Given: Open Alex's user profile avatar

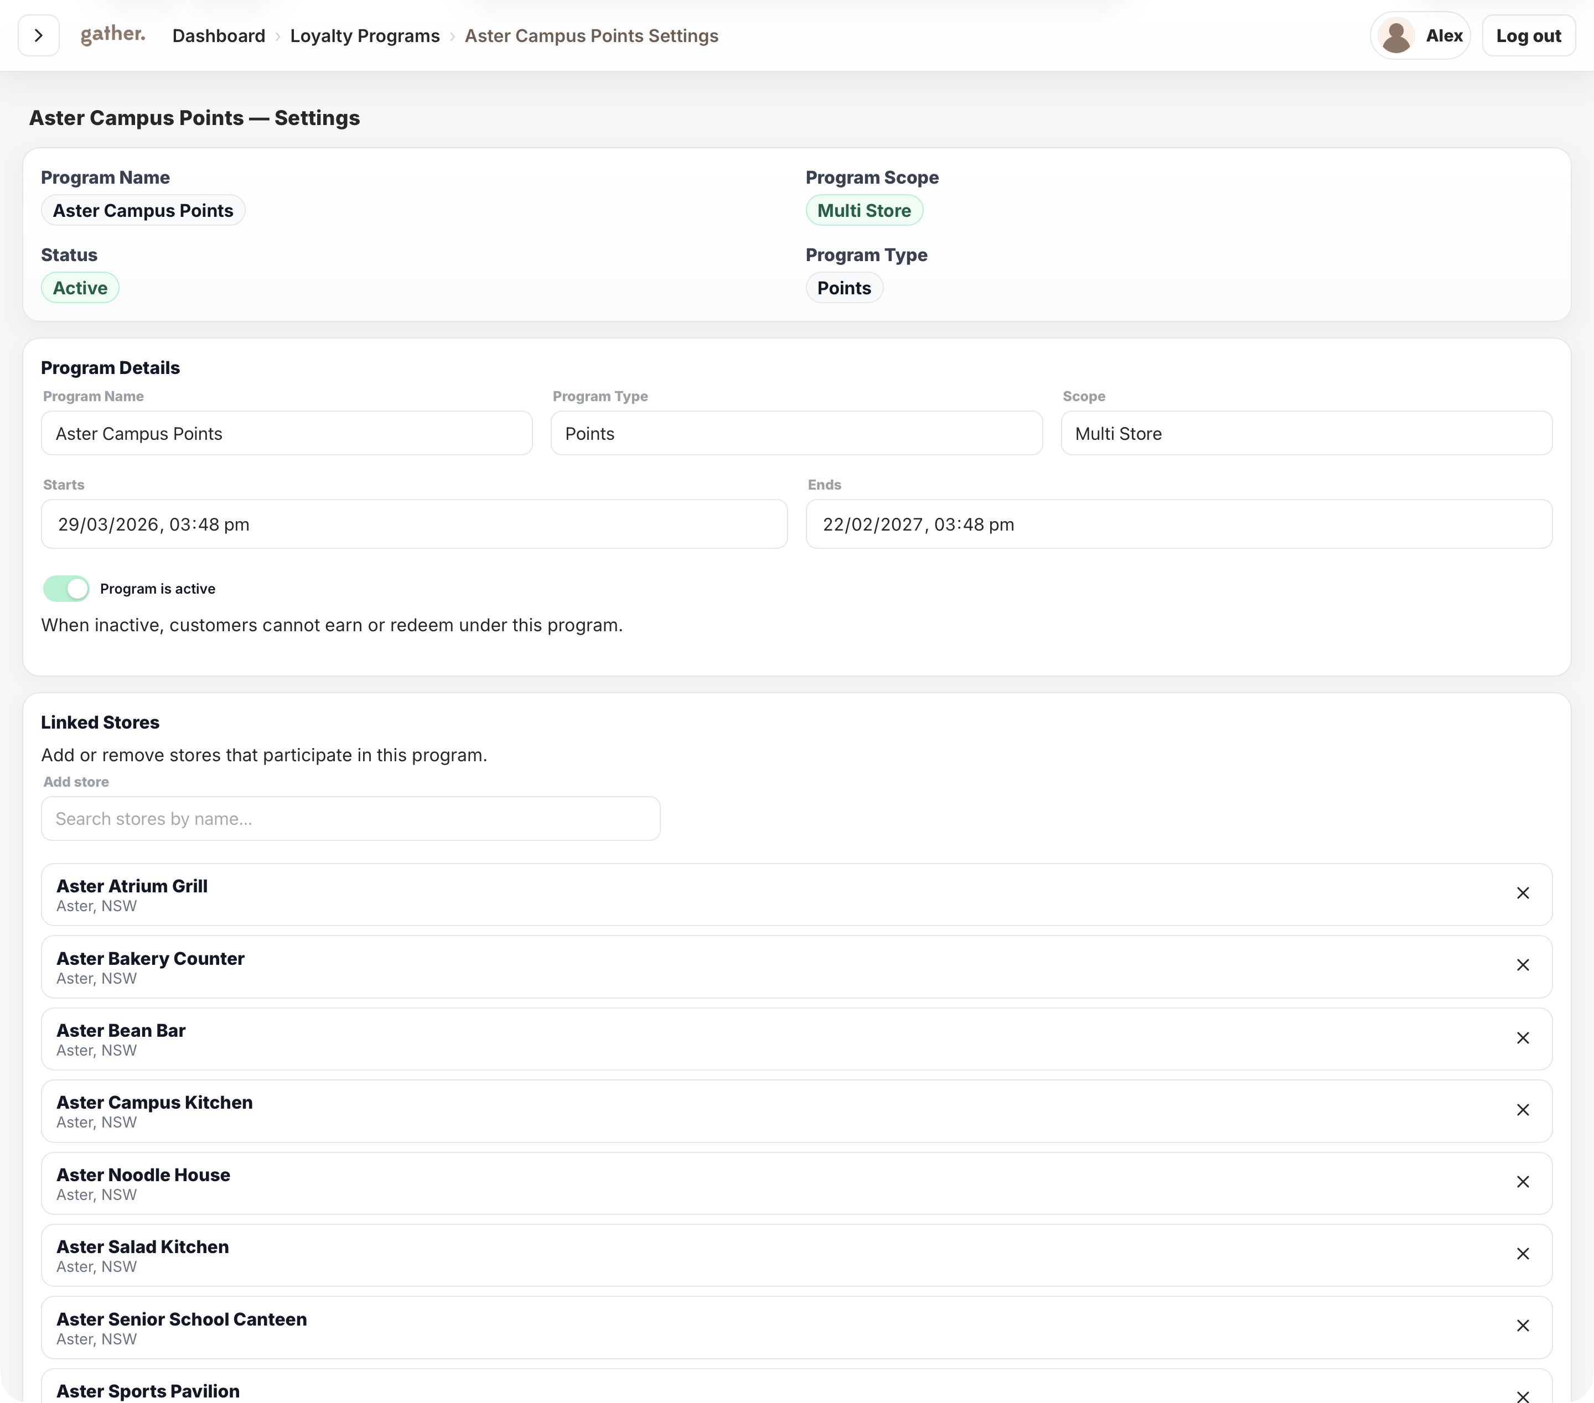Looking at the screenshot, I should point(1395,36).
